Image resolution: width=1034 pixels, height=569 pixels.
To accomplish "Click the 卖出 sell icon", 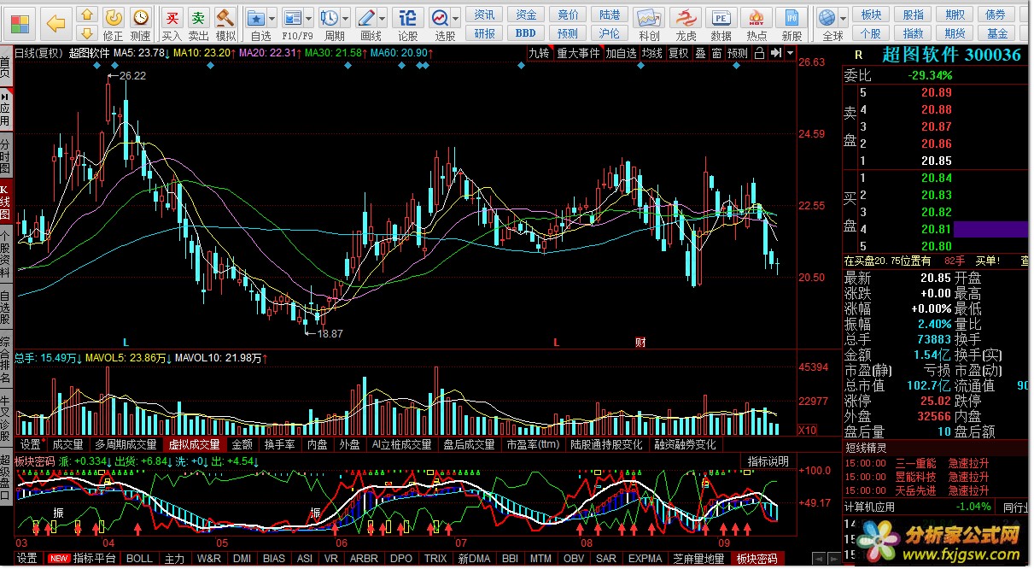I will pos(198,17).
